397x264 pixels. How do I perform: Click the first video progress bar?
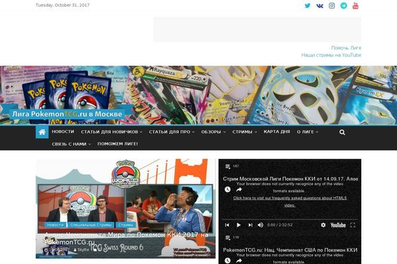(290, 219)
